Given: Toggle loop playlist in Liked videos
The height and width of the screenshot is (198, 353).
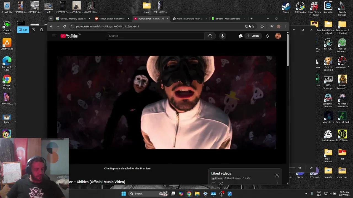Looking at the screenshot, I should point(213,183).
